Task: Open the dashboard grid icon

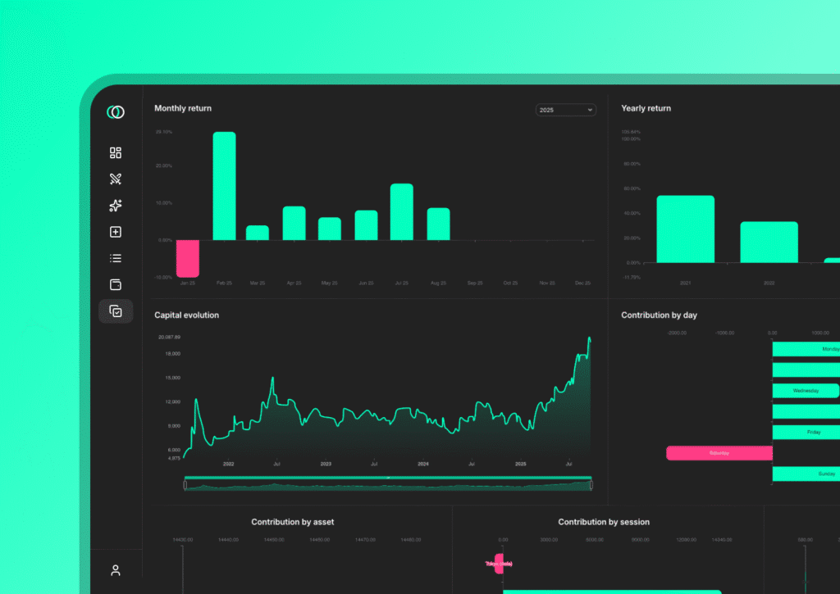Action: pyautogui.click(x=116, y=153)
